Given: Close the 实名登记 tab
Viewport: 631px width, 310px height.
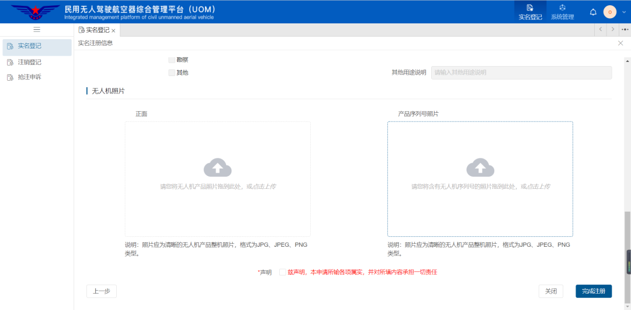Looking at the screenshot, I should pyautogui.click(x=113, y=30).
